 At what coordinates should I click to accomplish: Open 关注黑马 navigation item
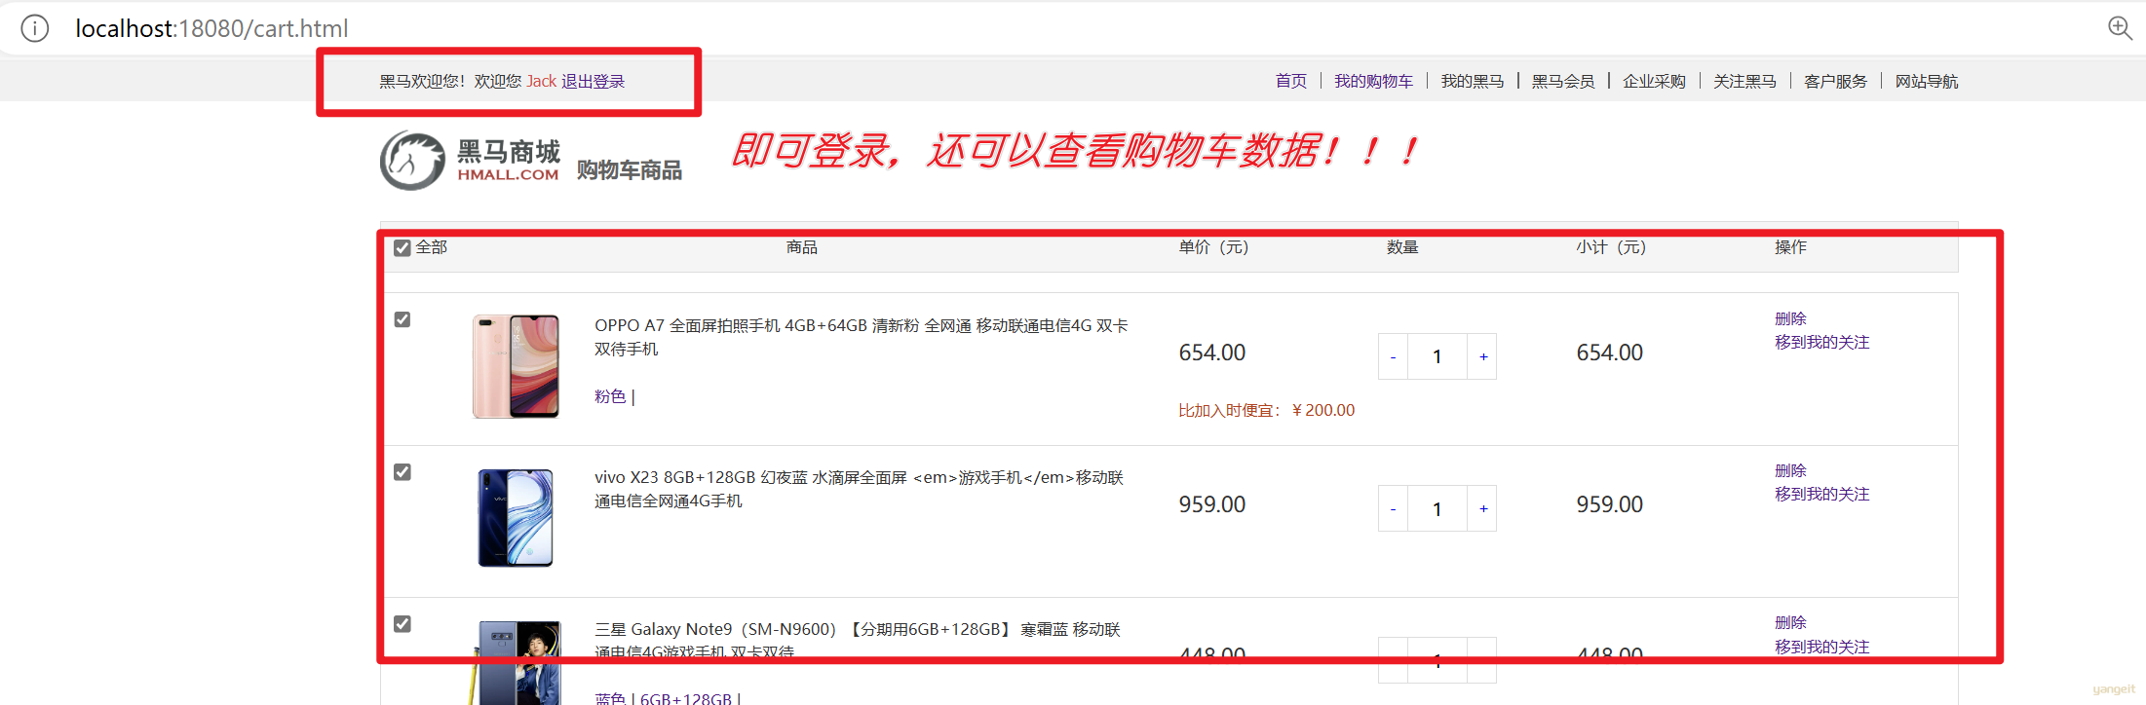click(x=1745, y=81)
